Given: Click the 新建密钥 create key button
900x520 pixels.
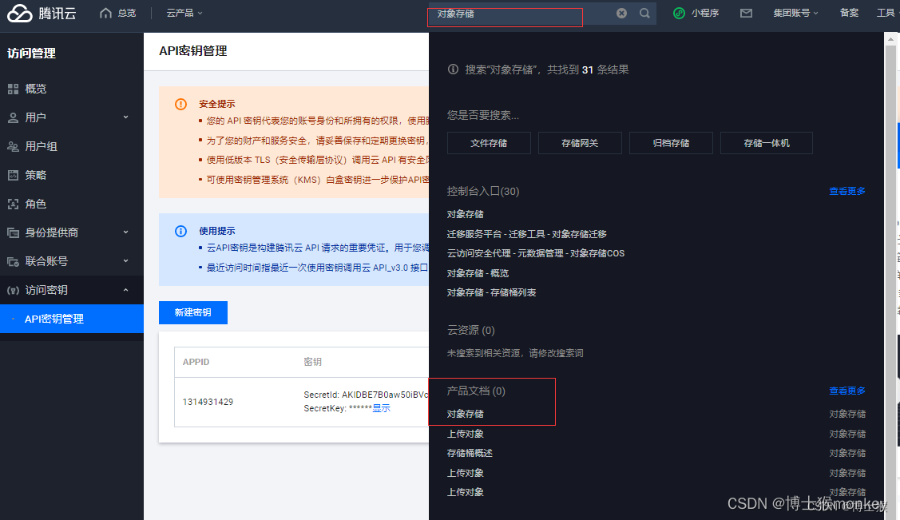Looking at the screenshot, I should pos(192,312).
